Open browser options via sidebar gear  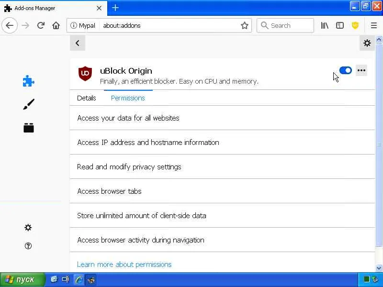[28, 228]
